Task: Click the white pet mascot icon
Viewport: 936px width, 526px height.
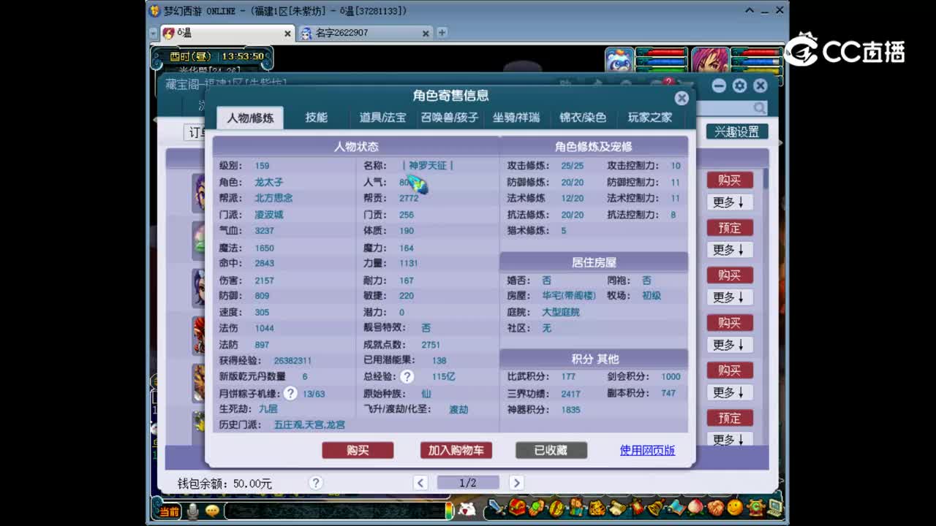Action: 467,509
